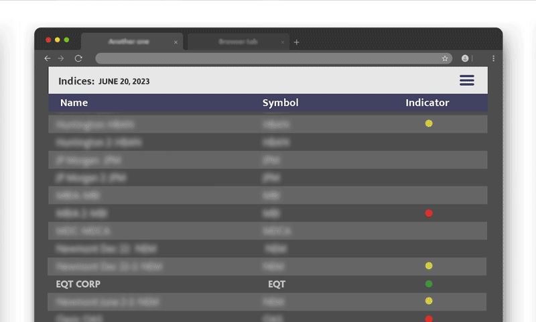The width and height of the screenshot is (536, 322).
Task: Open the hamburger menu beside Indices header
Action: point(466,80)
